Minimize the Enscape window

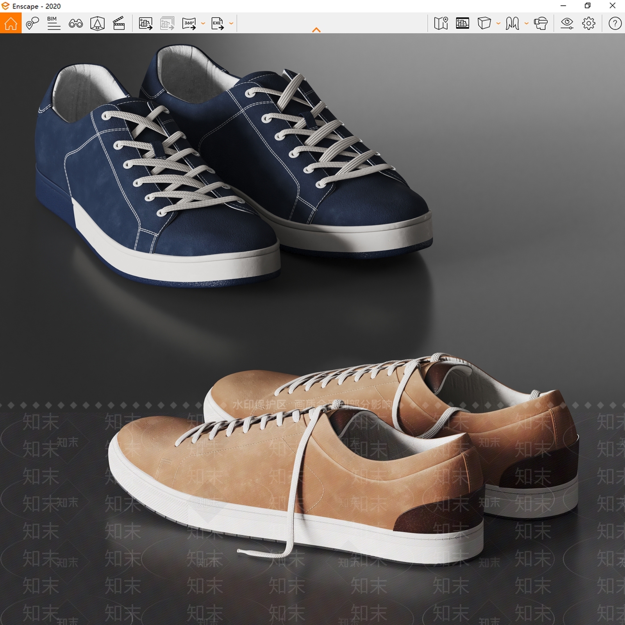pyautogui.click(x=563, y=6)
